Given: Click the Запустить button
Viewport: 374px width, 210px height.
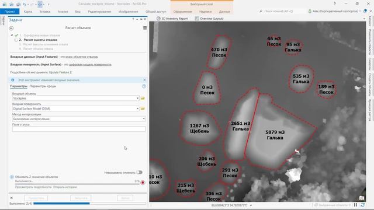Looking at the screenshot, I should click(x=81, y=198).
